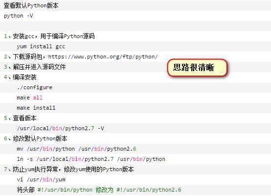The height and width of the screenshot is (196, 271).
Task: Select the 'vi /usr/bin/yum' command
Action: pyautogui.click(x=41, y=179)
